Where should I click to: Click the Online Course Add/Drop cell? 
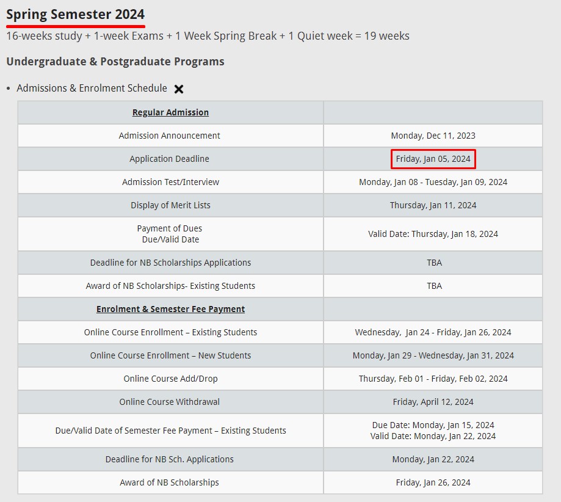coord(170,379)
